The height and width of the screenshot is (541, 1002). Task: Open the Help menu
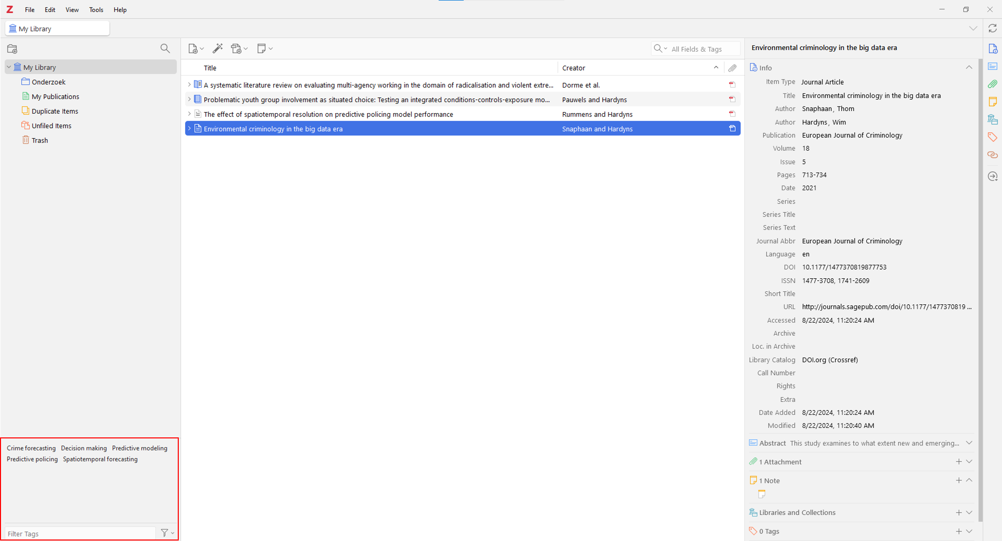[120, 10]
